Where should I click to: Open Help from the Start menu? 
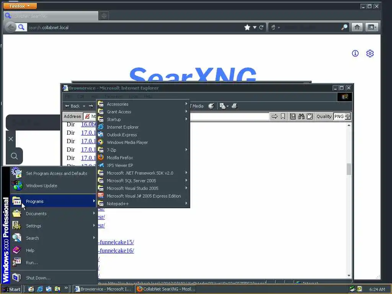click(54, 250)
